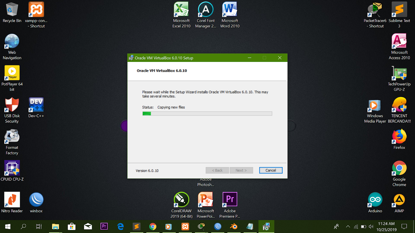
Task: Open Blender from the taskbar
Action: click(x=234, y=227)
